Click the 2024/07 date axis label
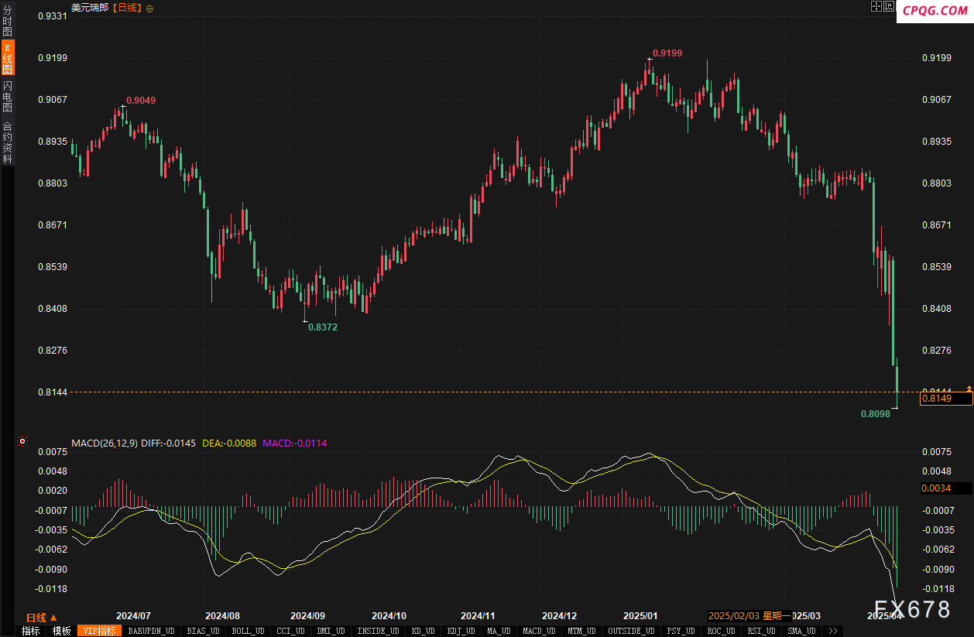Viewport: 974px width, 637px height. (x=133, y=616)
